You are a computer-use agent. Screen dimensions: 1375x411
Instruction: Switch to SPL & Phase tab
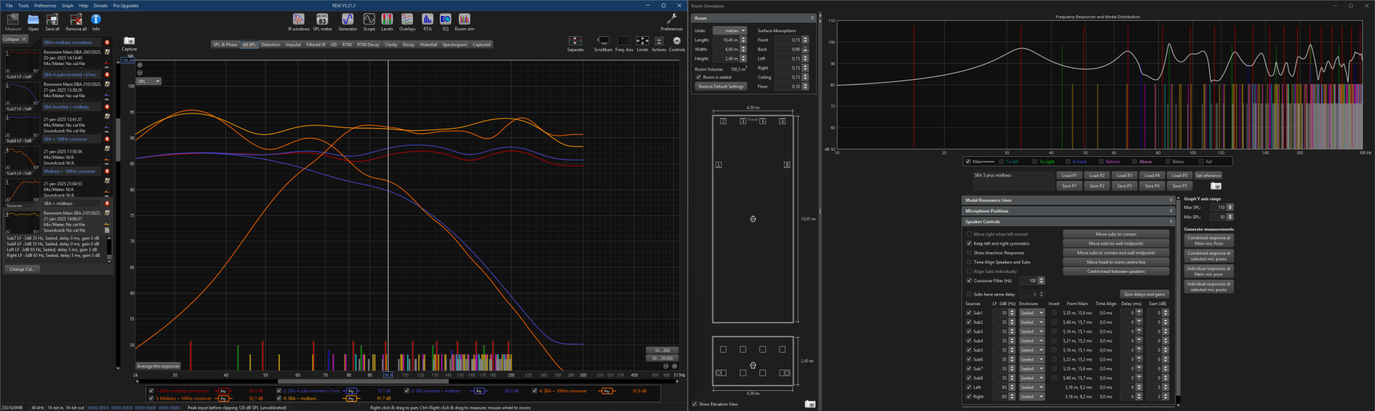(225, 44)
